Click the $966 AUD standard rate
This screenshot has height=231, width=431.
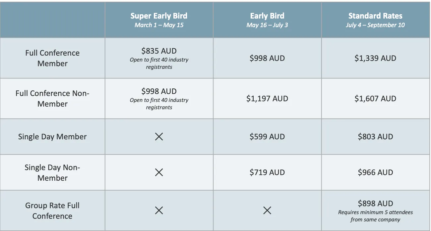click(x=375, y=172)
